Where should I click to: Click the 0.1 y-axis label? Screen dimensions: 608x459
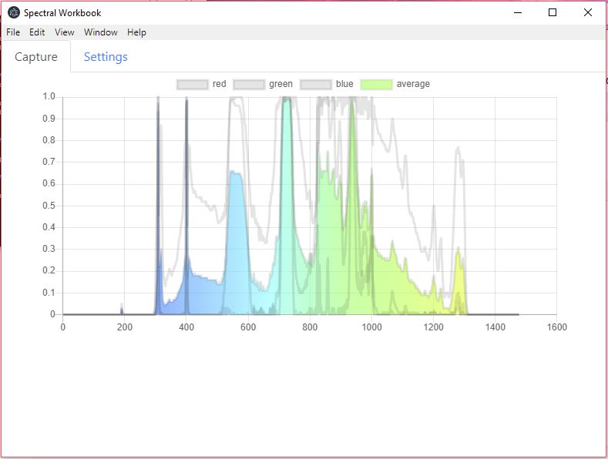point(49,293)
